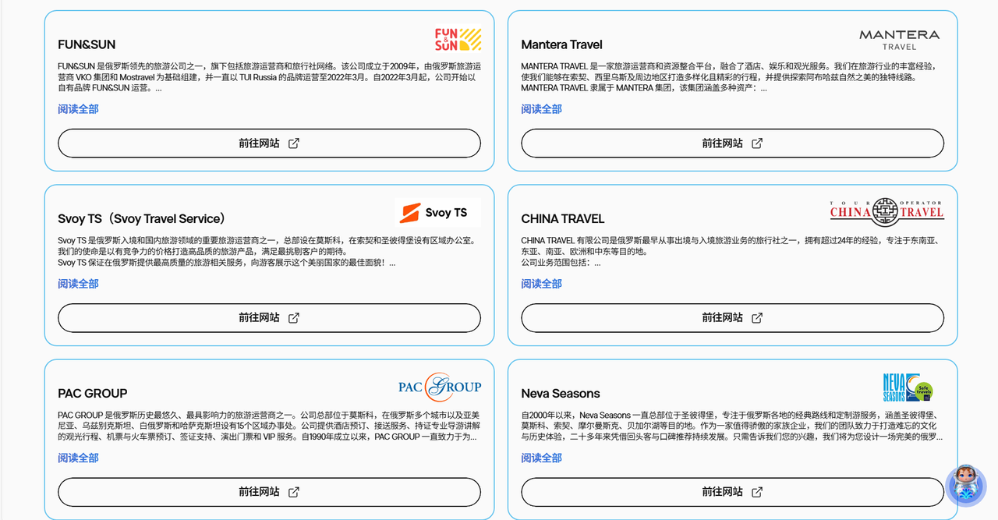Image resolution: width=998 pixels, height=520 pixels.
Task: Click external link icon in Svoy TS button
Action: (x=294, y=318)
